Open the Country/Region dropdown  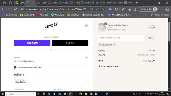point(51,81)
